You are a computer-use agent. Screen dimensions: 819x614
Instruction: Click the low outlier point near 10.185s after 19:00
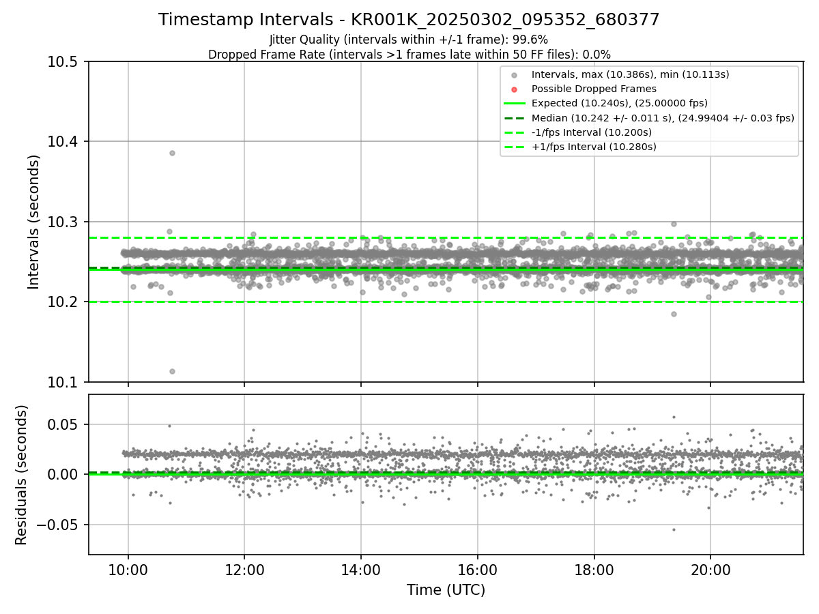pos(674,314)
